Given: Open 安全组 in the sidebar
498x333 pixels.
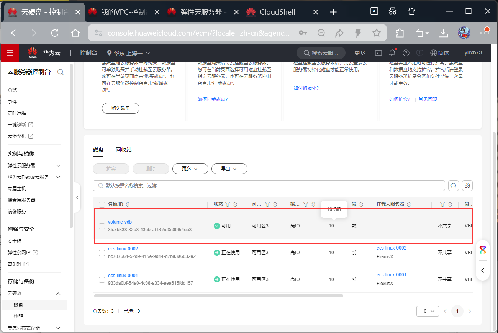Looking at the screenshot, I should tap(15, 241).
